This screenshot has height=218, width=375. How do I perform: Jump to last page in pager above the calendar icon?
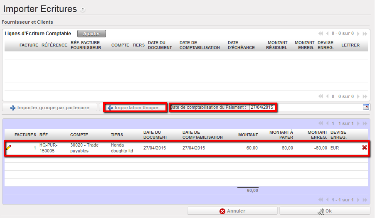365,96
